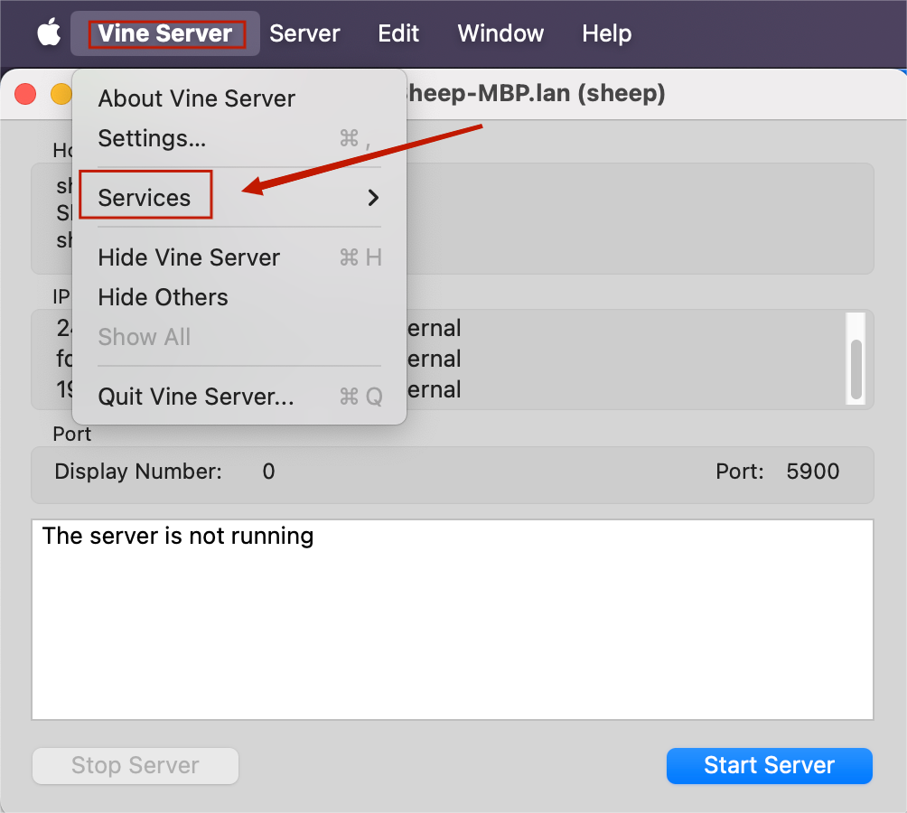This screenshot has height=813, width=907.
Task: Open the Server menu
Action: pyautogui.click(x=304, y=33)
